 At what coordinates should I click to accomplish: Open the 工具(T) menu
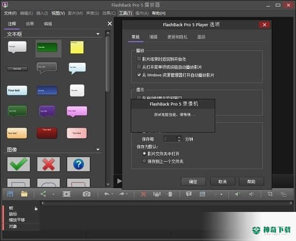pos(125,13)
